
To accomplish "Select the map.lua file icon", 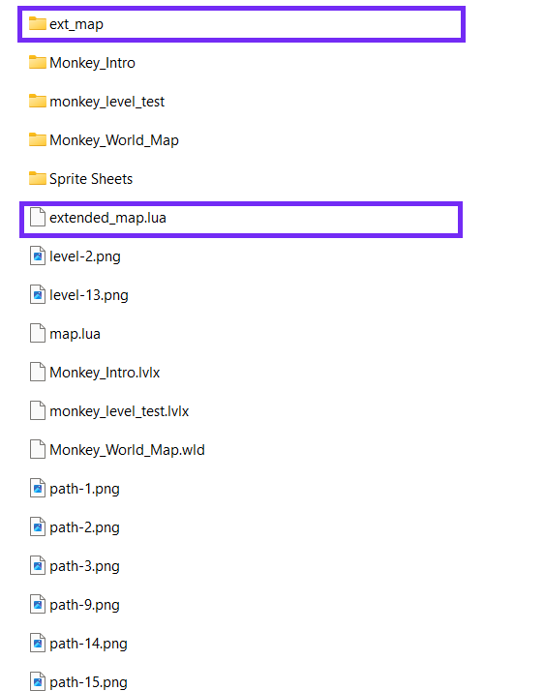I will coord(38,334).
